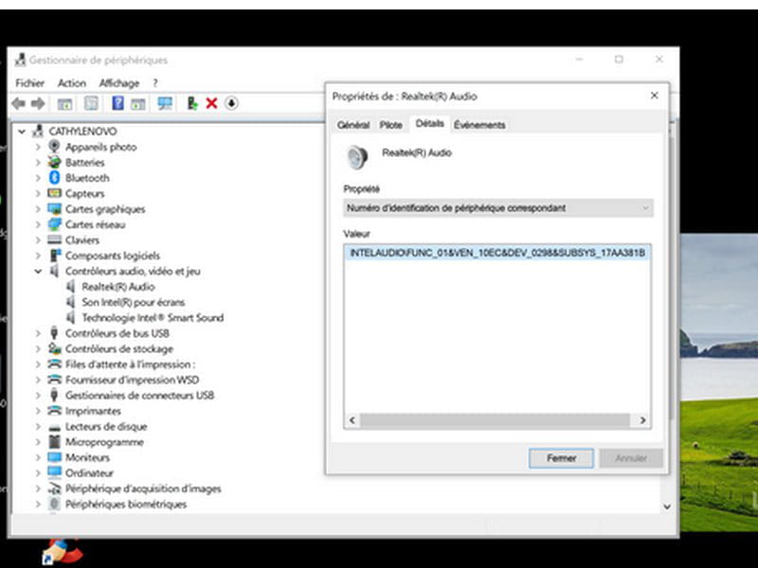
Task: Select the Files d'attente à l'impression icon
Action: tap(54, 364)
